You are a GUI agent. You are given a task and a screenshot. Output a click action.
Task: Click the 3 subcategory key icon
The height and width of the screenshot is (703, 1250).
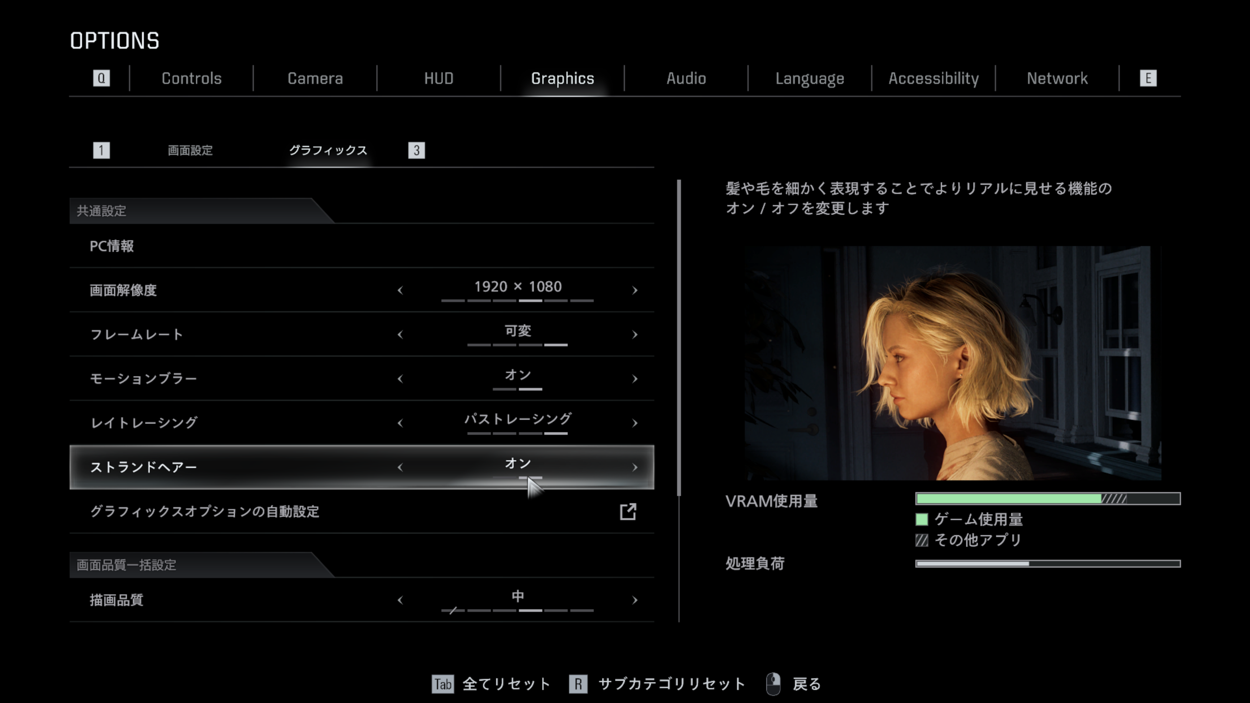click(x=416, y=150)
